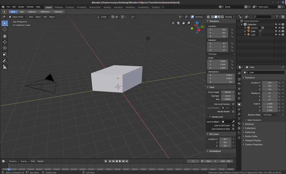
Task: Open the Render properties tab
Action: (x=239, y=79)
